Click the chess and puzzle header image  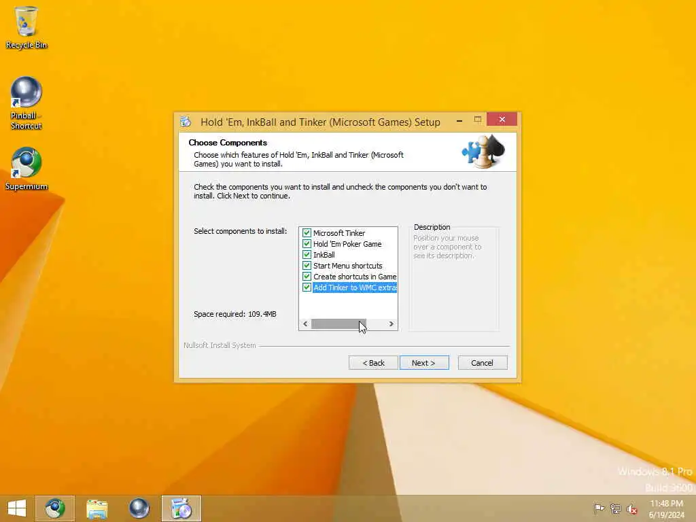(x=483, y=152)
